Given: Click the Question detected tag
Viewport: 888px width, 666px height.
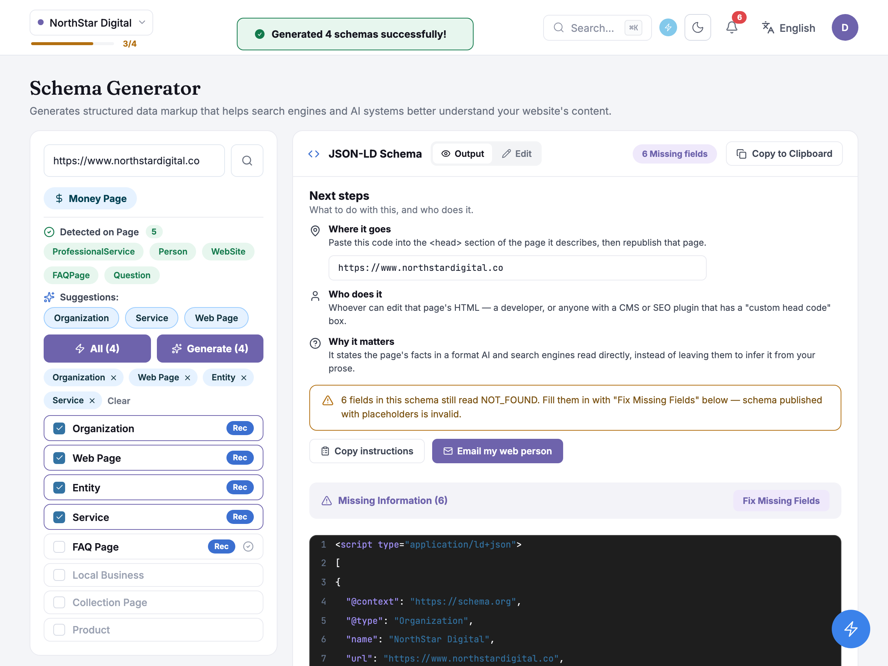Looking at the screenshot, I should point(132,275).
